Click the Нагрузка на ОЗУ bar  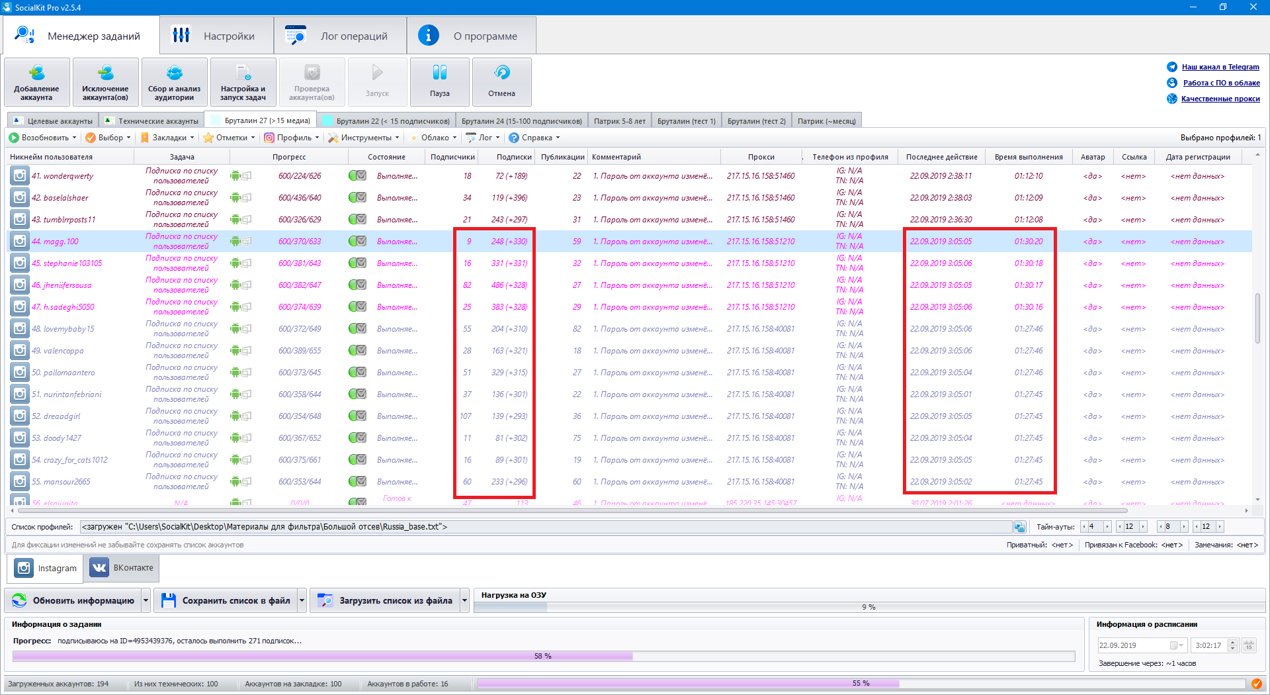[x=868, y=607]
